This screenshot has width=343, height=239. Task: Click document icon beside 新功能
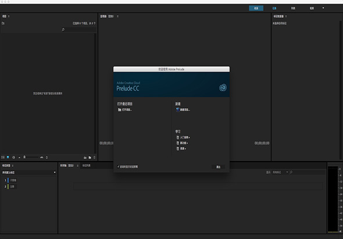(x=178, y=143)
